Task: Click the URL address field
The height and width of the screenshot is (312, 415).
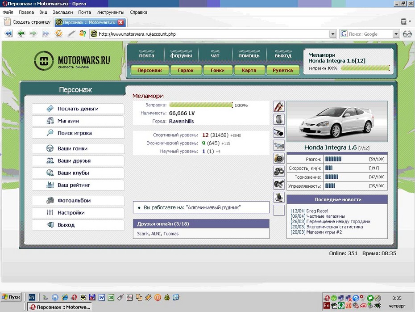Action: (213, 34)
